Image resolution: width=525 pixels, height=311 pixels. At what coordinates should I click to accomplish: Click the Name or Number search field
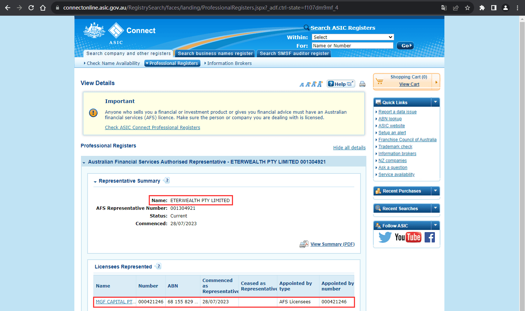click(x=352, y=45)
